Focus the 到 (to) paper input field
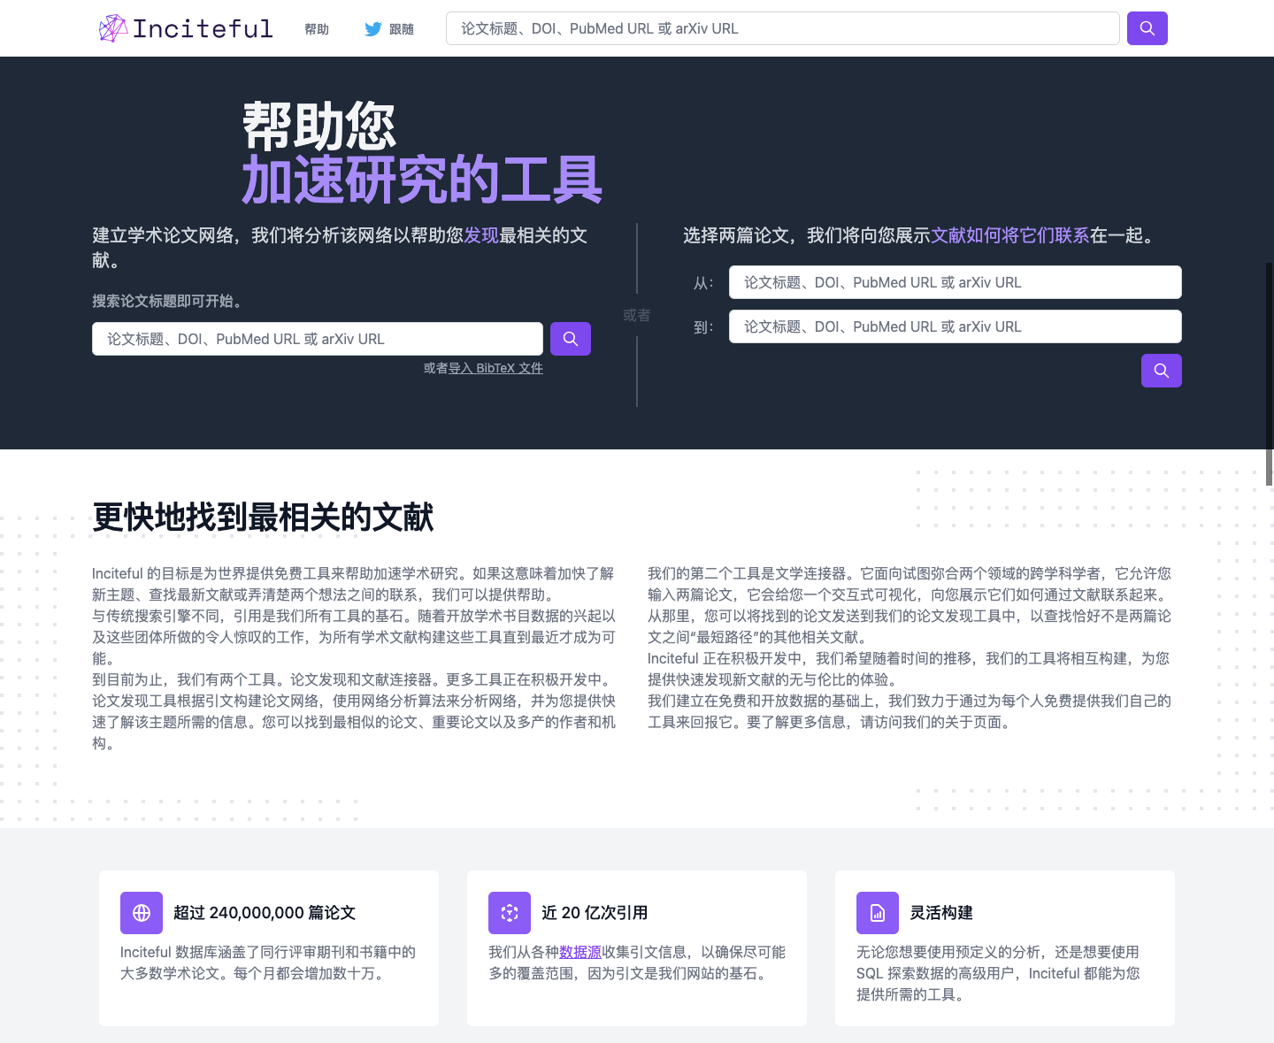Screen dimensions: 1274x1043 click(955, 326)
